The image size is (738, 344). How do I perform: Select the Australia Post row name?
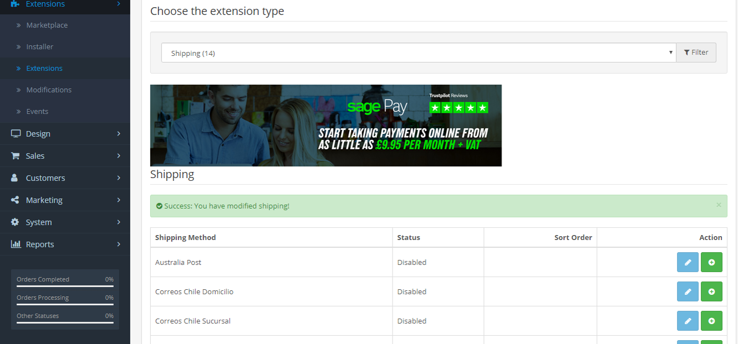pos(178,263)
